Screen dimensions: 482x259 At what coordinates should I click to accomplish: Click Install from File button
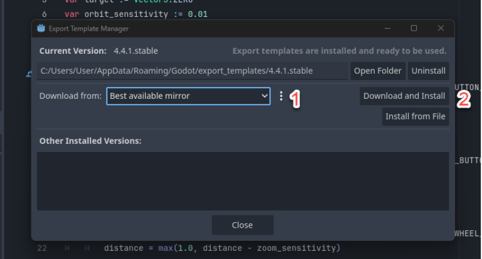pyautogui.click(x=415, y=116)
